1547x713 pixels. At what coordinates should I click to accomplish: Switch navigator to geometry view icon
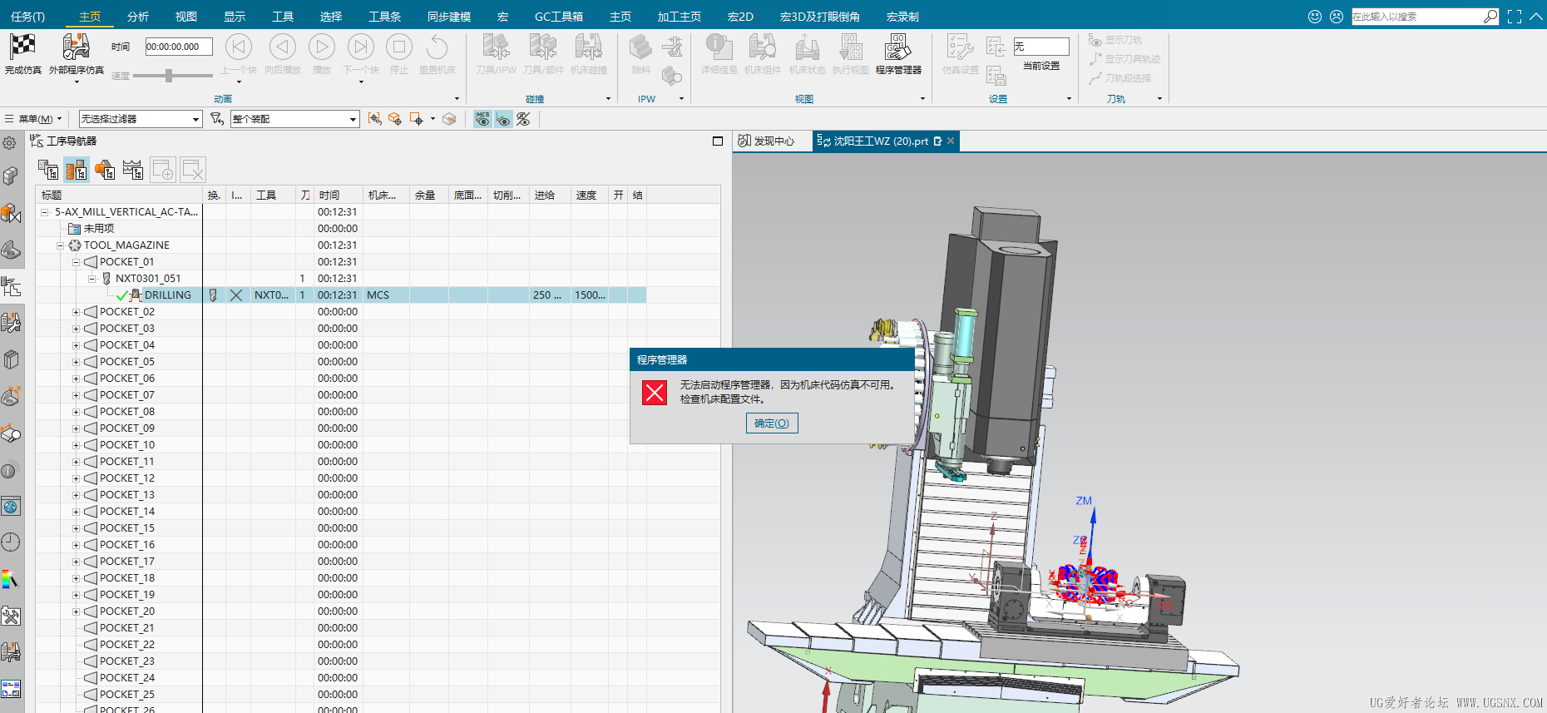click(x=105, y=170)
